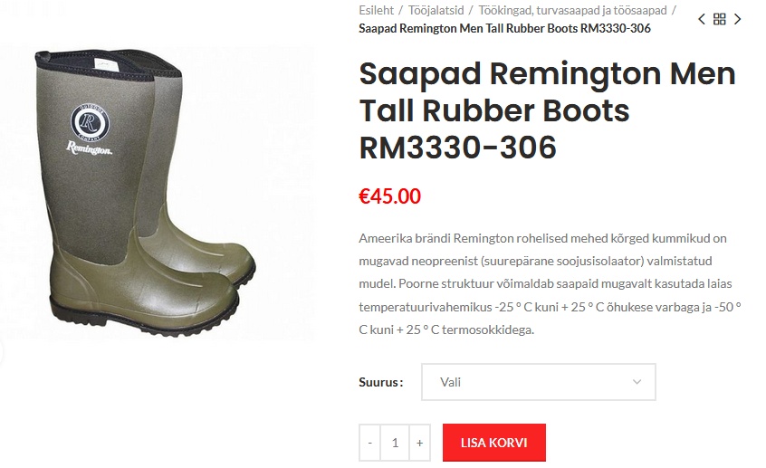Go to next product using right arrow
The width and height of the screenshot is (766, 468).
point(738,20)
